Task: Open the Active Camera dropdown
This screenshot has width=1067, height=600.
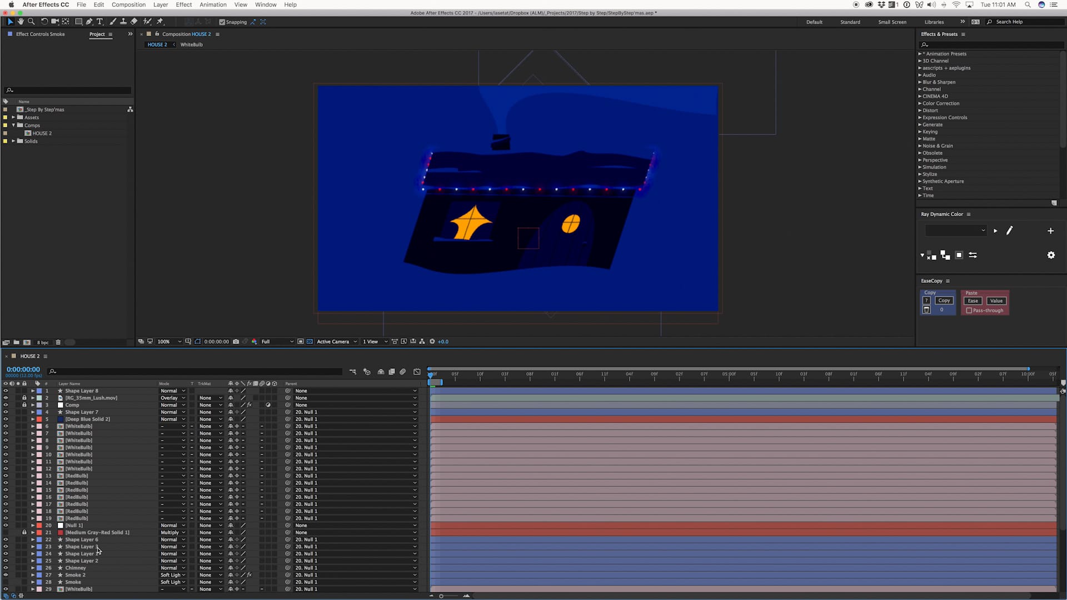Action: coord(336,342)
